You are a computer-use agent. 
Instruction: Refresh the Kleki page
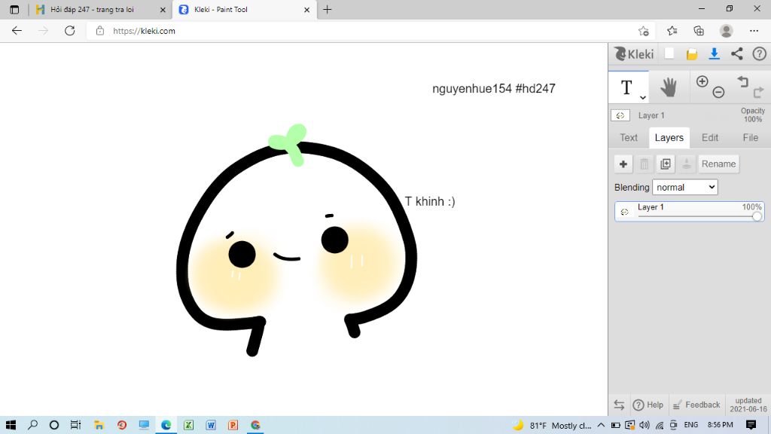pyautogui.click(x=70, y=30)
